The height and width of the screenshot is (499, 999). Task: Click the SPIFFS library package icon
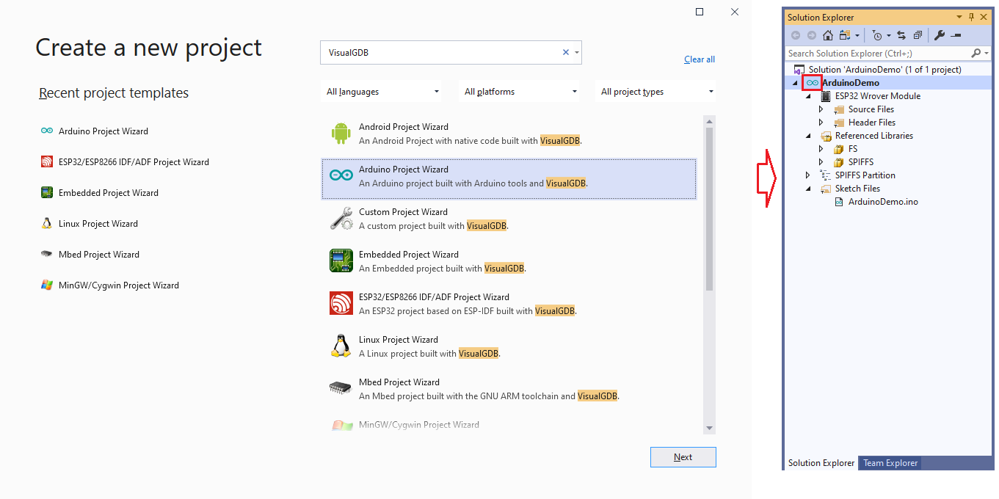pyautogui.click(x=839, y=162)
